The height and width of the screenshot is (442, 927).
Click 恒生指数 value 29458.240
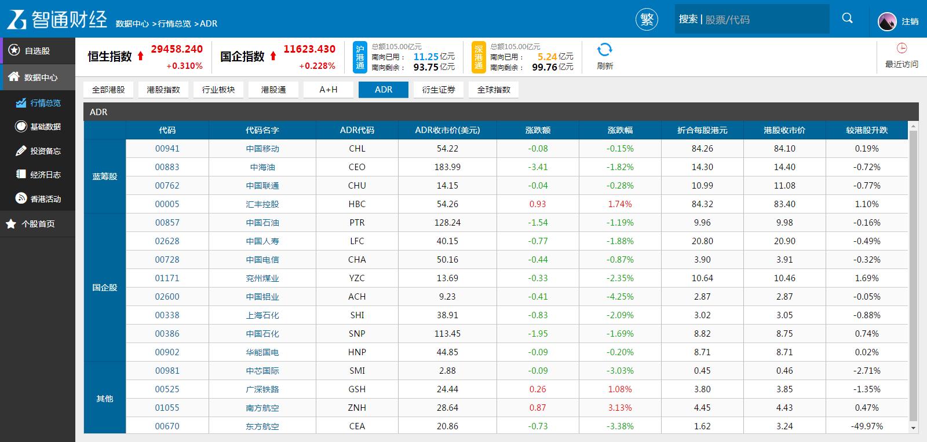[177, 49]
